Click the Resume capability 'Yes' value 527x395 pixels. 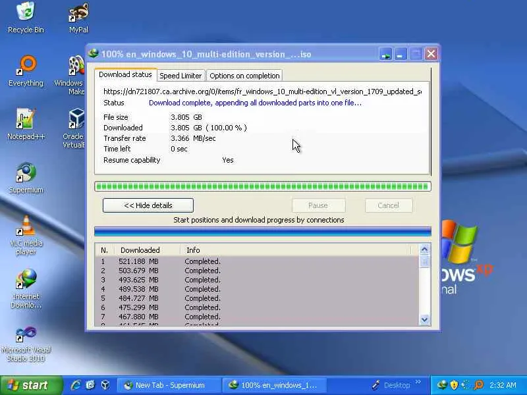pos(228,160)
